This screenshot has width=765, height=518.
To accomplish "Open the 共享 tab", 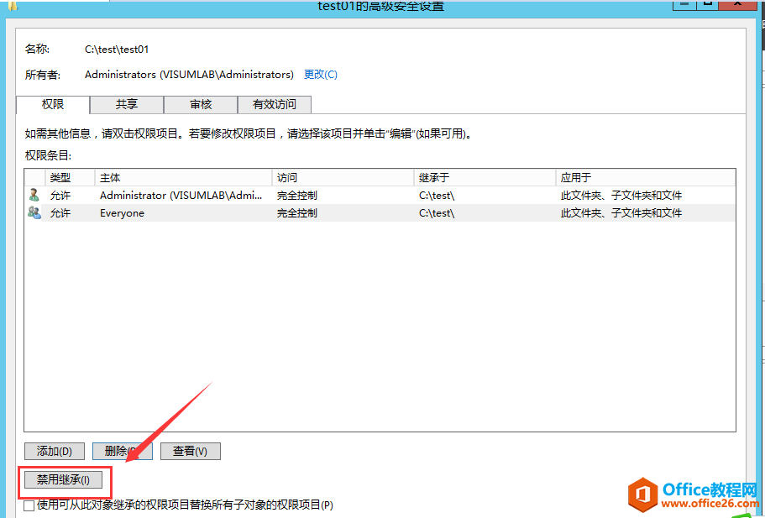I will (127, 104).
